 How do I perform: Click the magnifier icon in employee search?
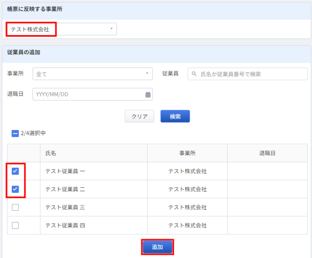(194, 74)
